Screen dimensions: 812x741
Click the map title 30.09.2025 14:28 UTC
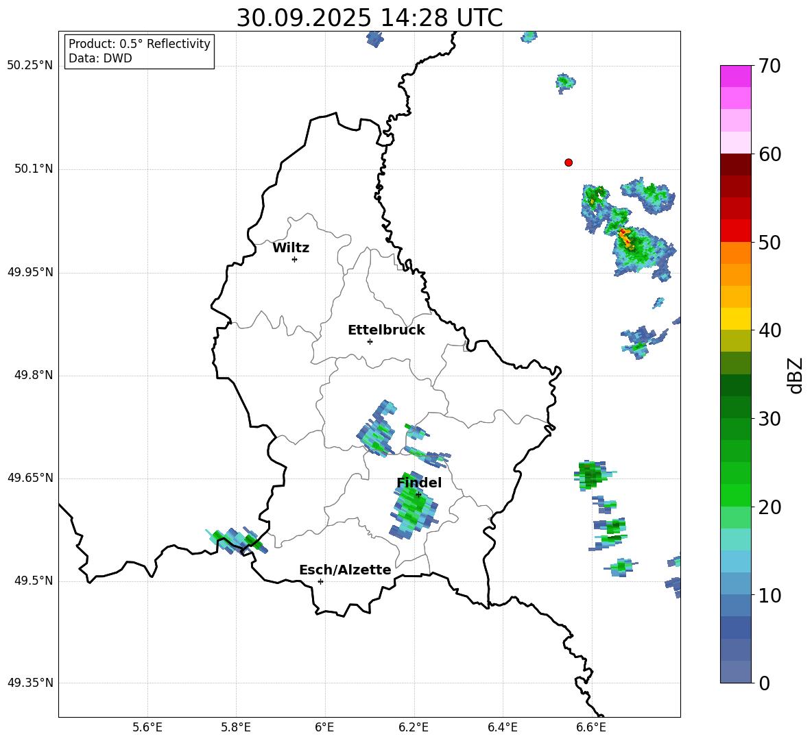click(369, 18)
